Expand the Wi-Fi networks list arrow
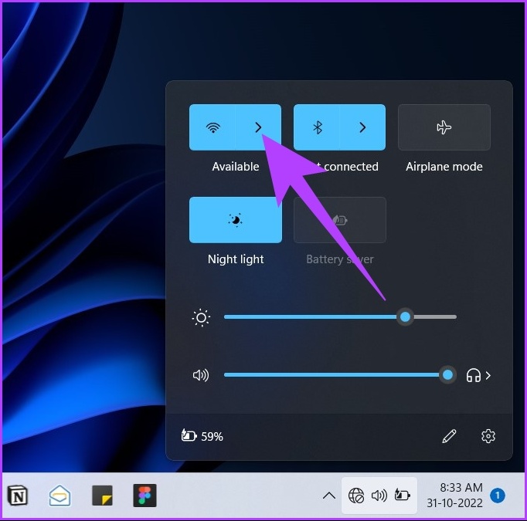The width and height of the screenshot is (527, 521). (x=259, y=127)
